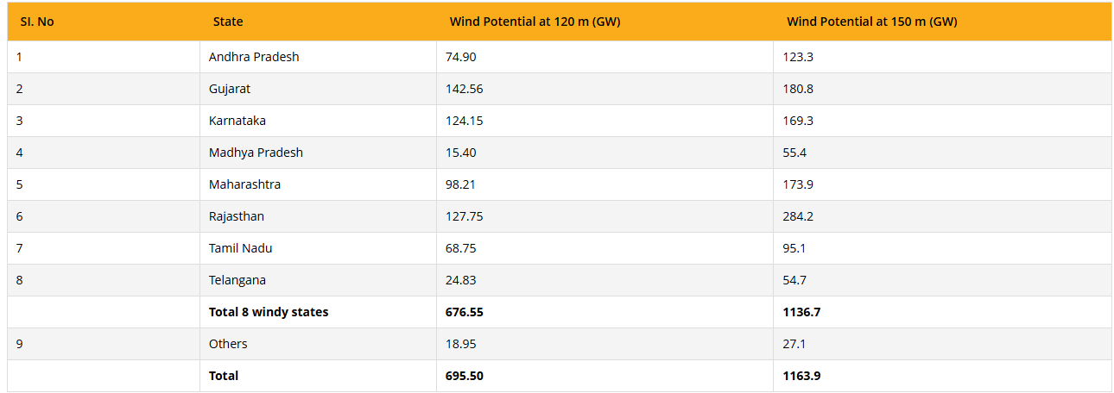This screenshot has height=393, width=1114.
Task: Click value 24.83 for Telangana
Action: click(x=460, y=280)
